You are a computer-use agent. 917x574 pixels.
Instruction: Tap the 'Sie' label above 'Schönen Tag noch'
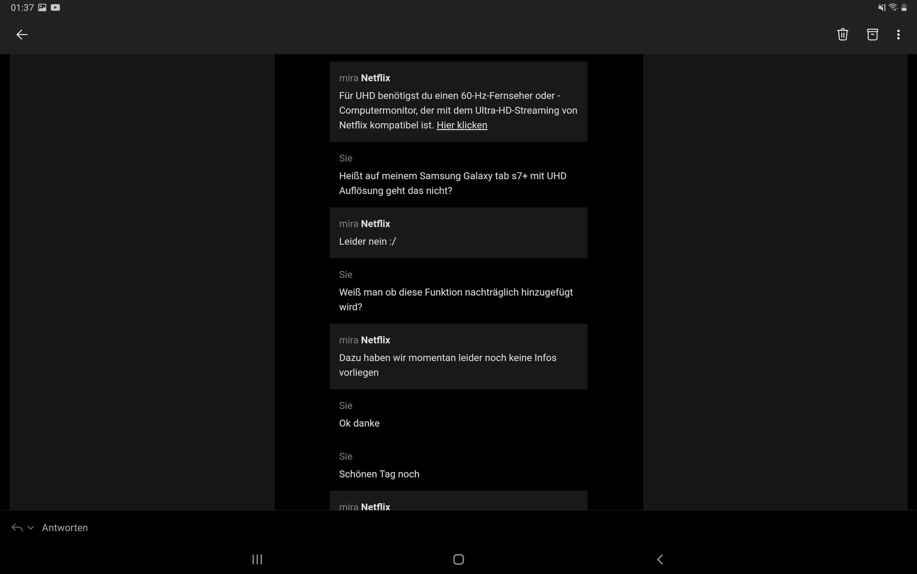(346, 457)
